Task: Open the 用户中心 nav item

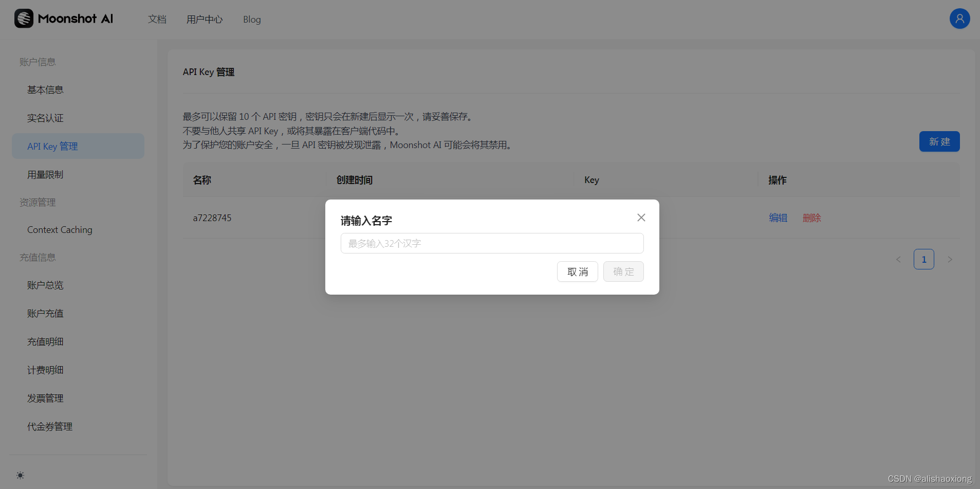Action: (205, 19)
